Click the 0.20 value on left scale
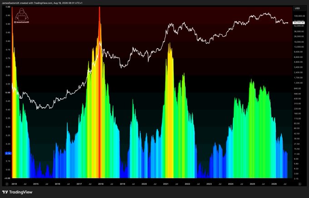Viewport: 309px width, 198px height. point(8,144)
